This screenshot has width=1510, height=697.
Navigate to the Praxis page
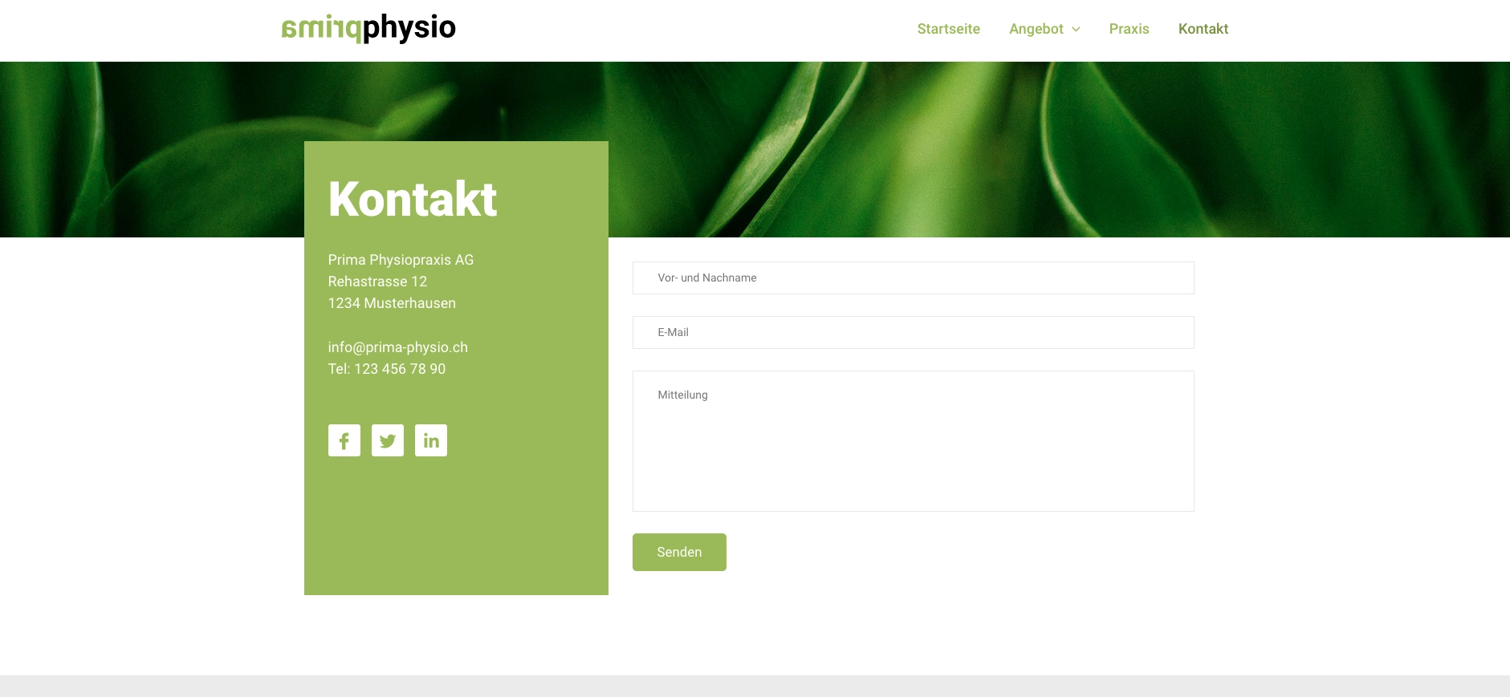[1129, 29]
